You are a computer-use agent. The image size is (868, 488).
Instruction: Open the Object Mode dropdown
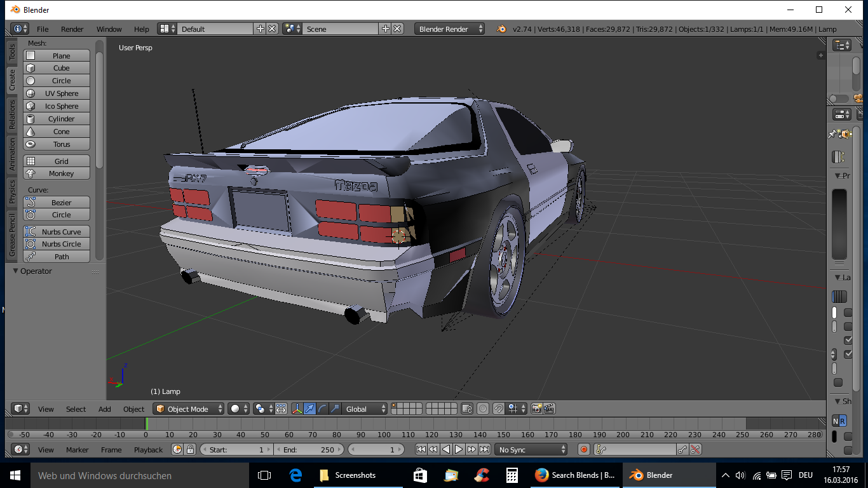point(189,409)
